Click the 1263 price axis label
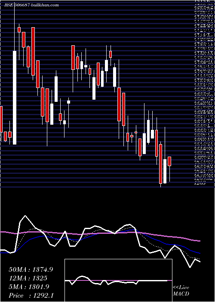This screenshot has height=302, width=215. click(200, 183)
